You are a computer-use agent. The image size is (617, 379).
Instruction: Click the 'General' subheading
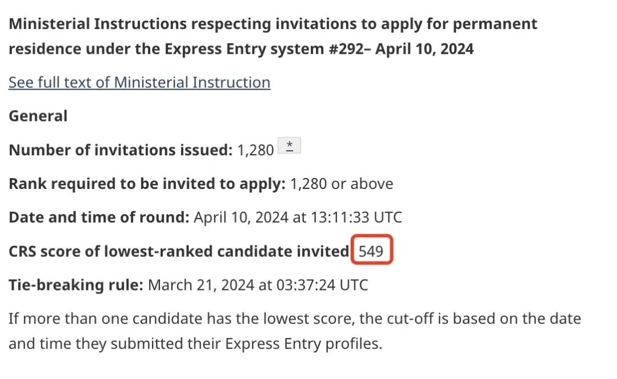click(38, 116)
